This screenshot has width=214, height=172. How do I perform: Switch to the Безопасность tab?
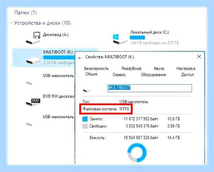click(96, 68)
